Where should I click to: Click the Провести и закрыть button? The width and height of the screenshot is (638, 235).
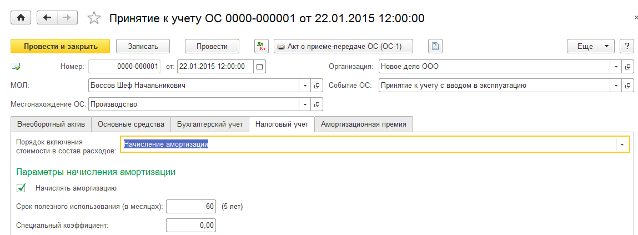pos(61,47)
